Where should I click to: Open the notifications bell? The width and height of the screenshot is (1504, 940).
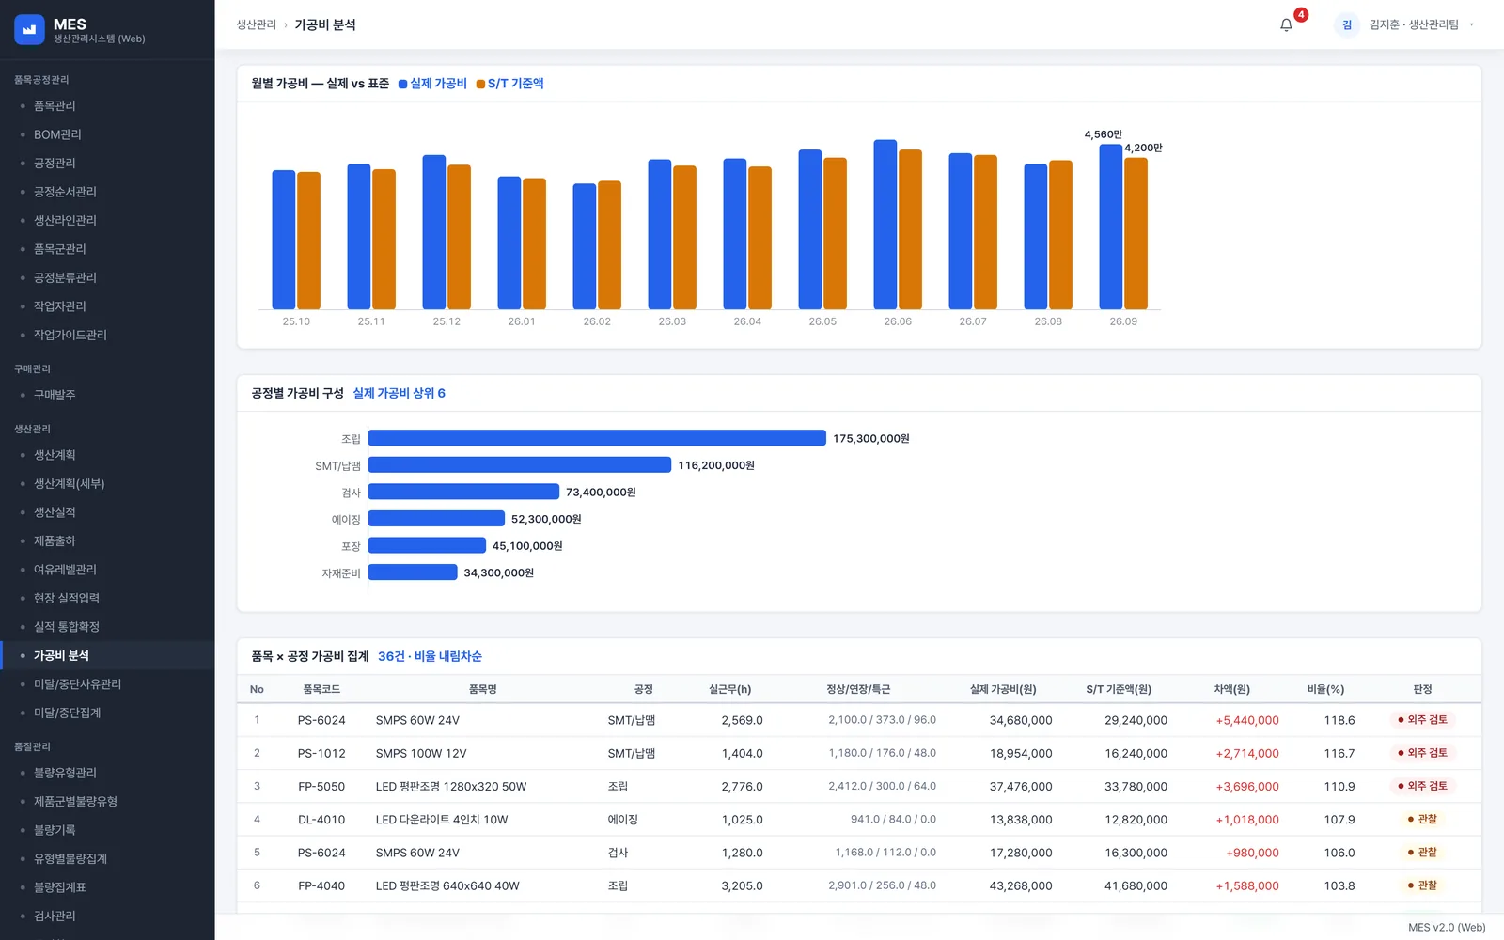(1286, 24)
